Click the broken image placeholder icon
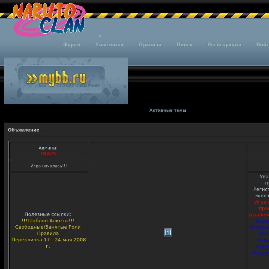269x269 pixels. click(x=168, y=232)
